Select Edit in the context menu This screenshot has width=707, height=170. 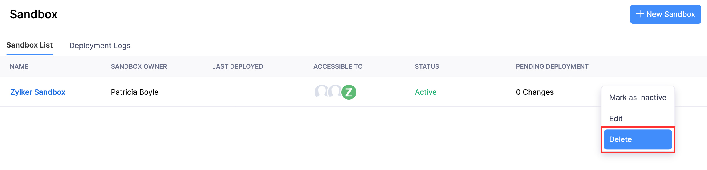tap(616, 119)
